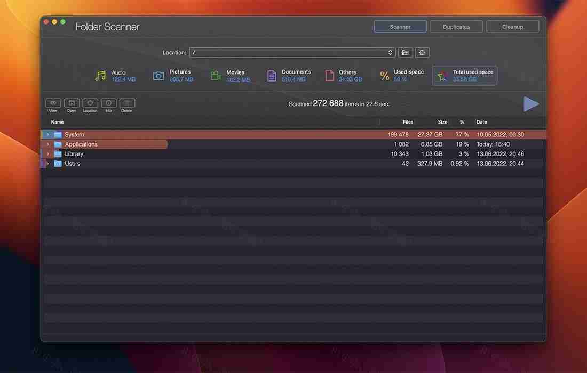Open scanner settings via the gear icon
The width and height of the screenshot is (587, 373).
pyautogui.click(x=422, y=52)
